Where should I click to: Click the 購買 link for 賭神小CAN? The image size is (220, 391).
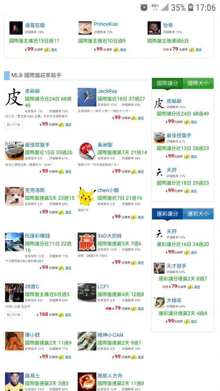coord(141,357)
